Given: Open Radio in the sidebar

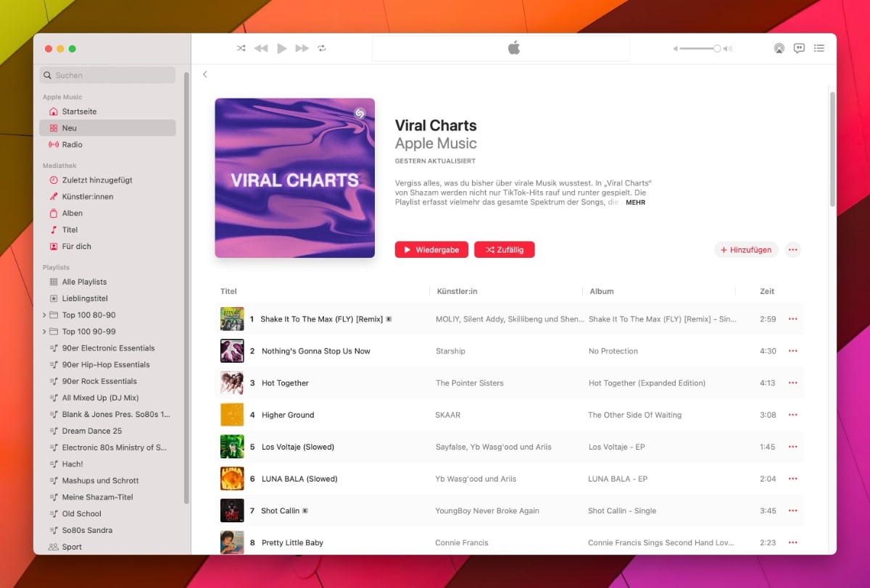Looking at the screenshot, I should coord(72,145).
